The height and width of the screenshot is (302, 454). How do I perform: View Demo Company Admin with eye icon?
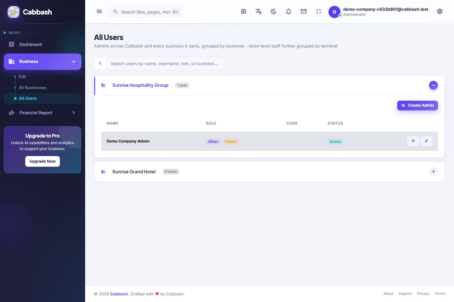(413, 141)
